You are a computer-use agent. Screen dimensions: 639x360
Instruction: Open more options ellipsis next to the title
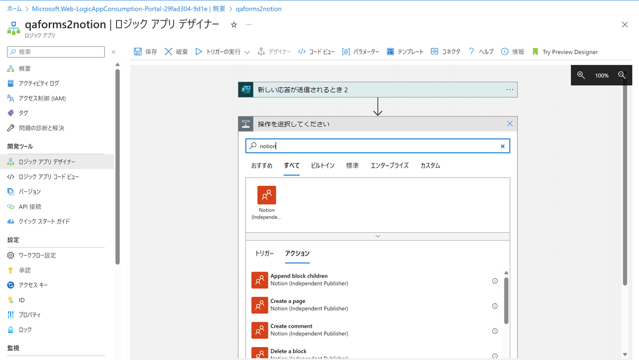(249, 24)
